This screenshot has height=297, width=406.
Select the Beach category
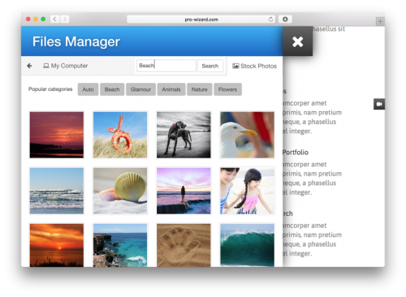(x=112, y=89)
